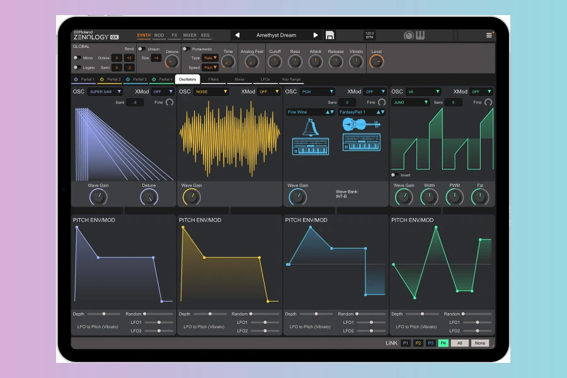Adjust the Portamento Time knob
Image resolution: width=567 pixels, height=378 pixels.
click(228, 62)
